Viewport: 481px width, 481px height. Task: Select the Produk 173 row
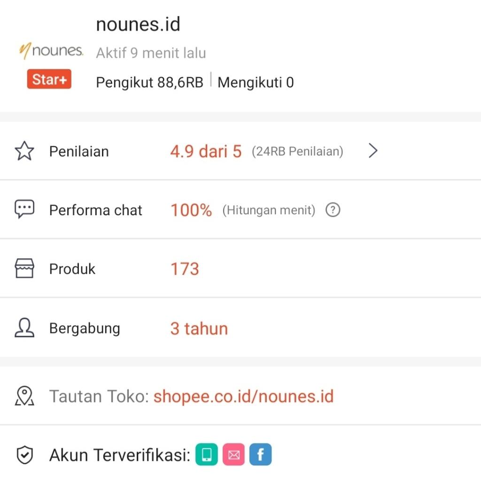72,269
